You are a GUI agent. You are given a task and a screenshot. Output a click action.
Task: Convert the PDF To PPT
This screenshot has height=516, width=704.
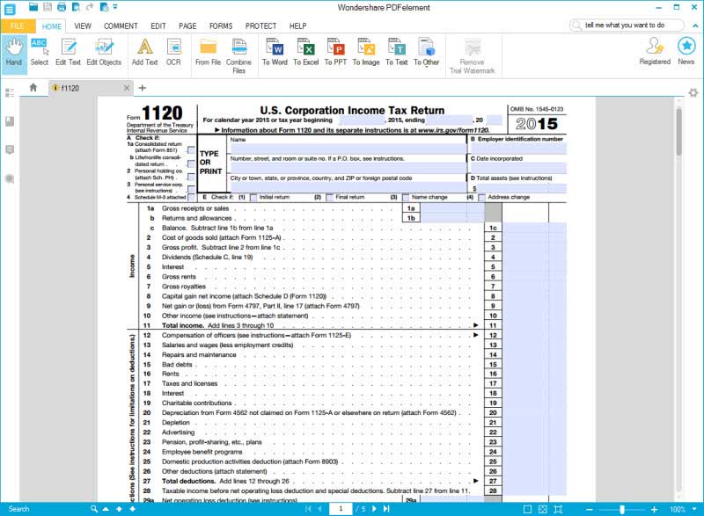[335, 53]
